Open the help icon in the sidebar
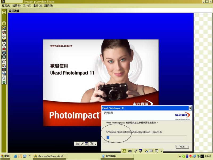The image size is (213, 160). pos(4,23)
